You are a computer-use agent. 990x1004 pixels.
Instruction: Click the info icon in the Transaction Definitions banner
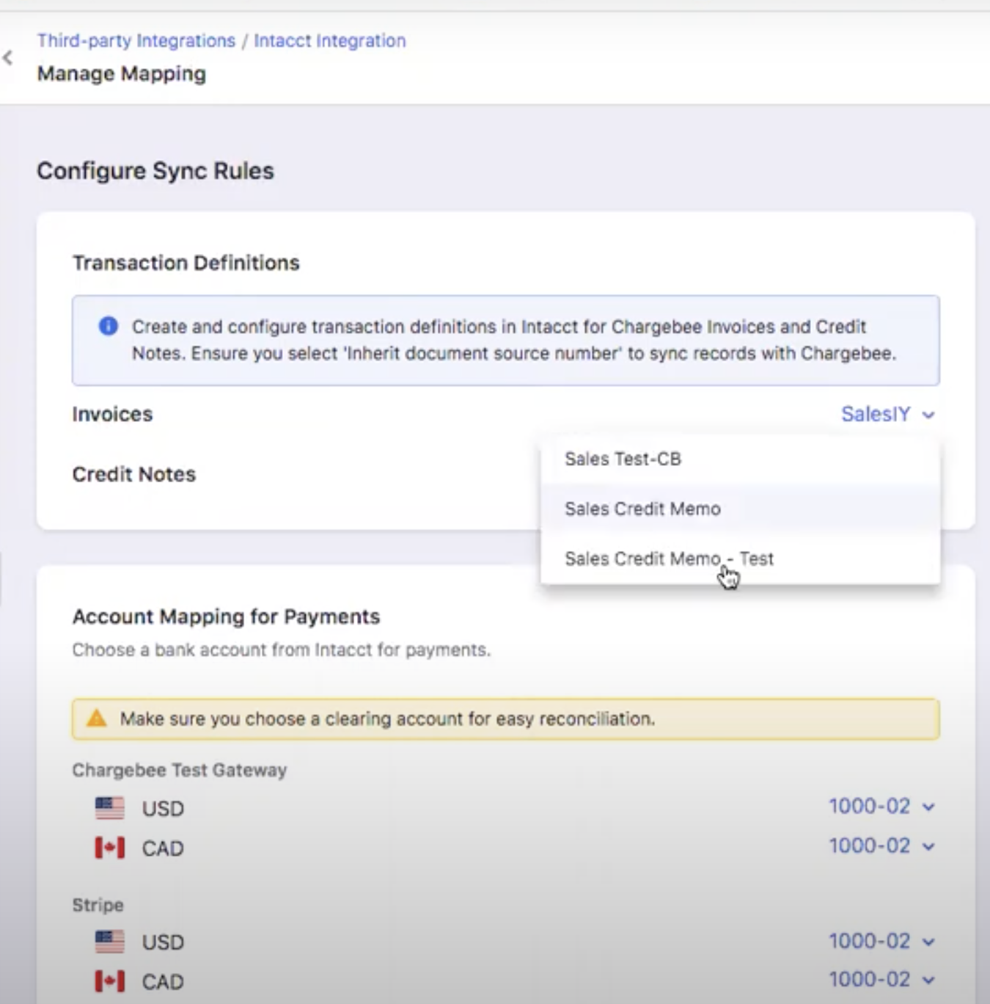109,326
